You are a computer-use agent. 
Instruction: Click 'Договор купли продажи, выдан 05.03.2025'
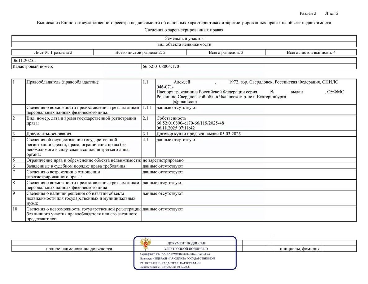199,134
